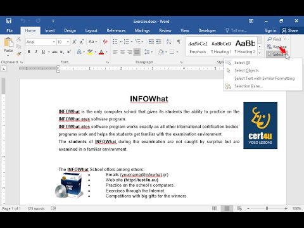Click the Text Highlight Color marker icon
The width and height of the screenshot is (304, 228).
click(x=90, y=52)
